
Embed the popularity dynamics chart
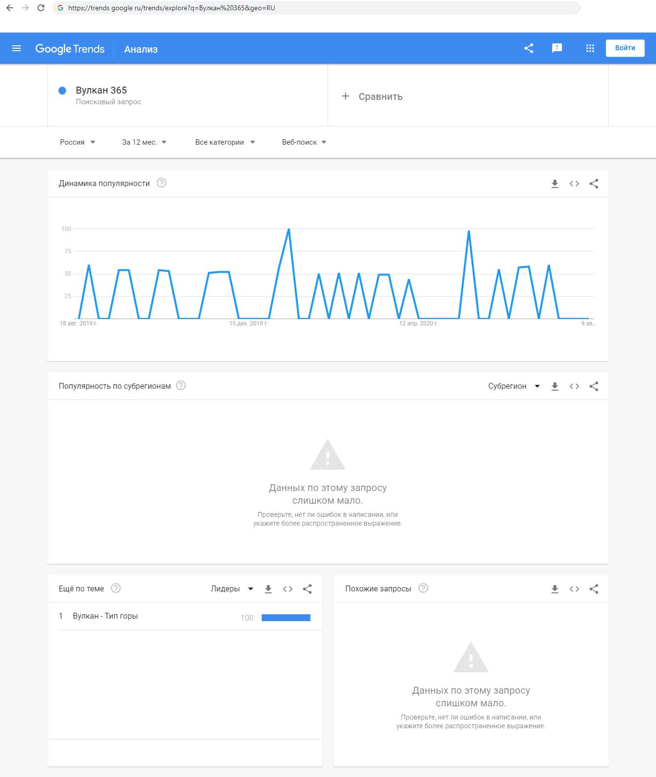[574, 184]
